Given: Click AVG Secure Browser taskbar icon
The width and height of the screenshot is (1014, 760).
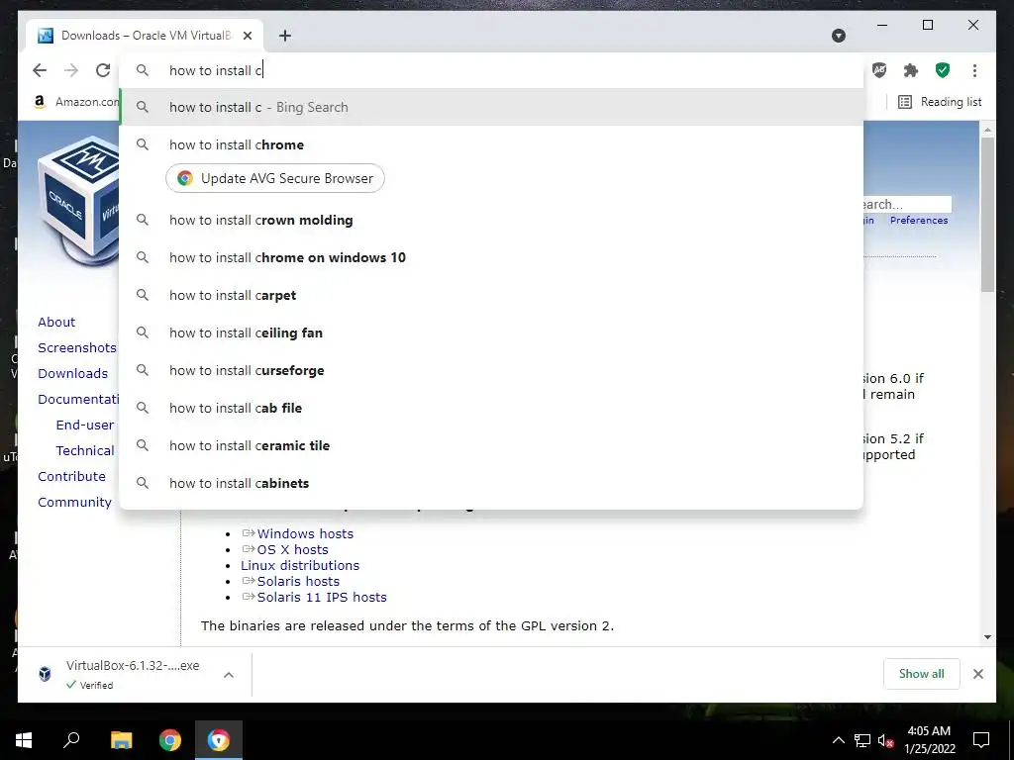Looking at the screenshot, I should pos(219,740).
